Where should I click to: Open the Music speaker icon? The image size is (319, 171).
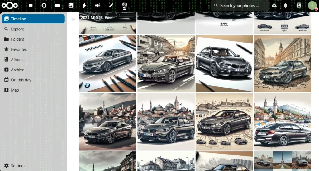click(98, 6)
